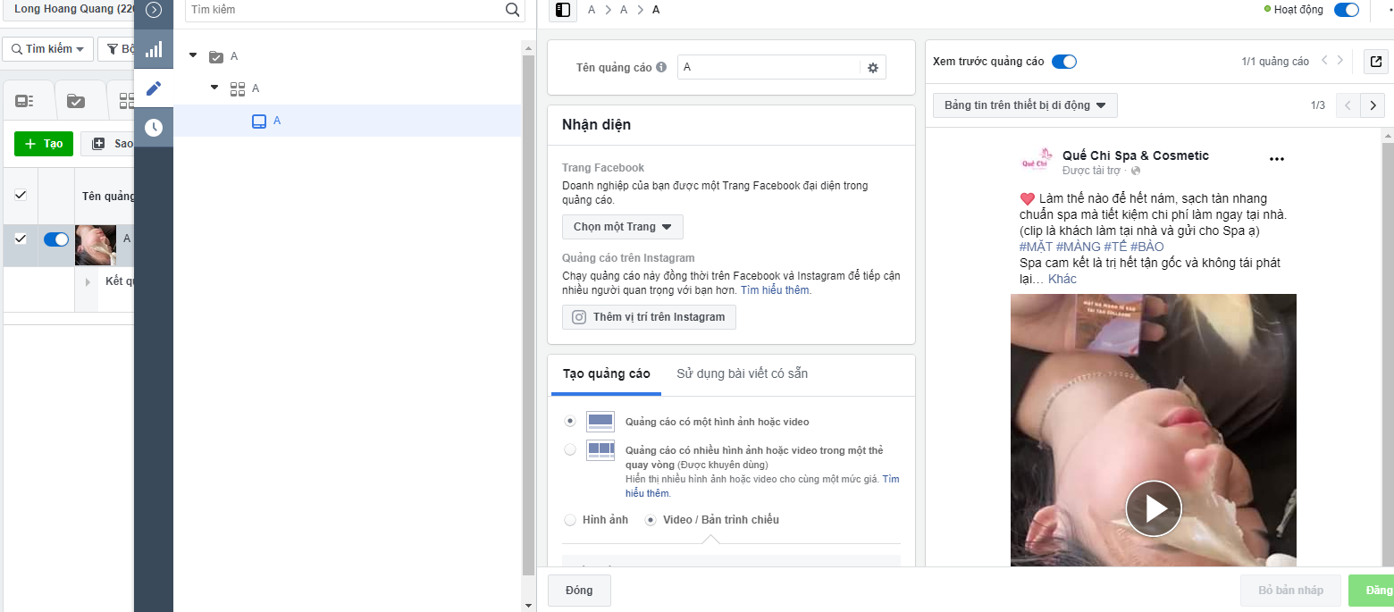
Task: Open the performance charts sidebar icon
Action: point(154,49)
